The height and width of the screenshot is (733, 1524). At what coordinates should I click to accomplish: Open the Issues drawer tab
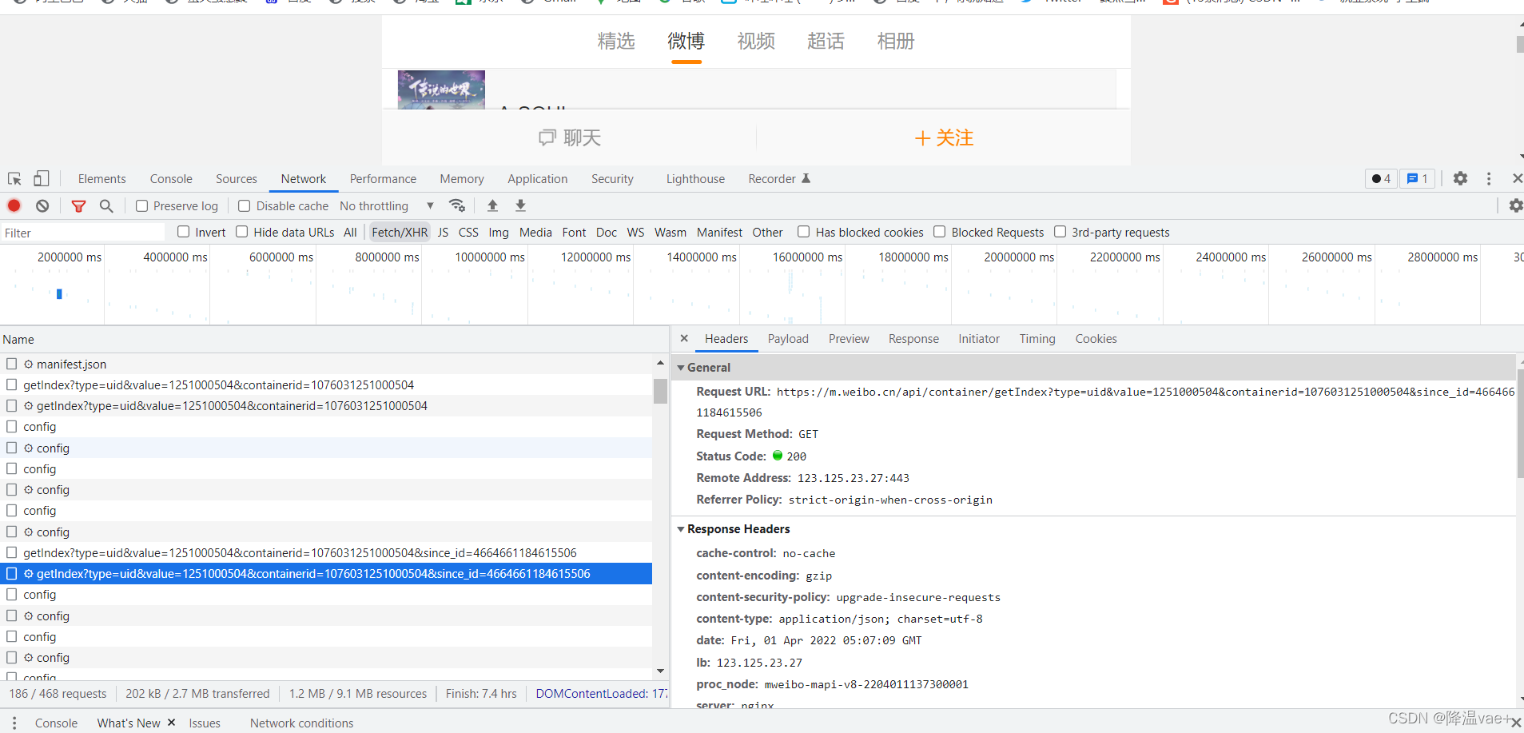click(205, 723)
